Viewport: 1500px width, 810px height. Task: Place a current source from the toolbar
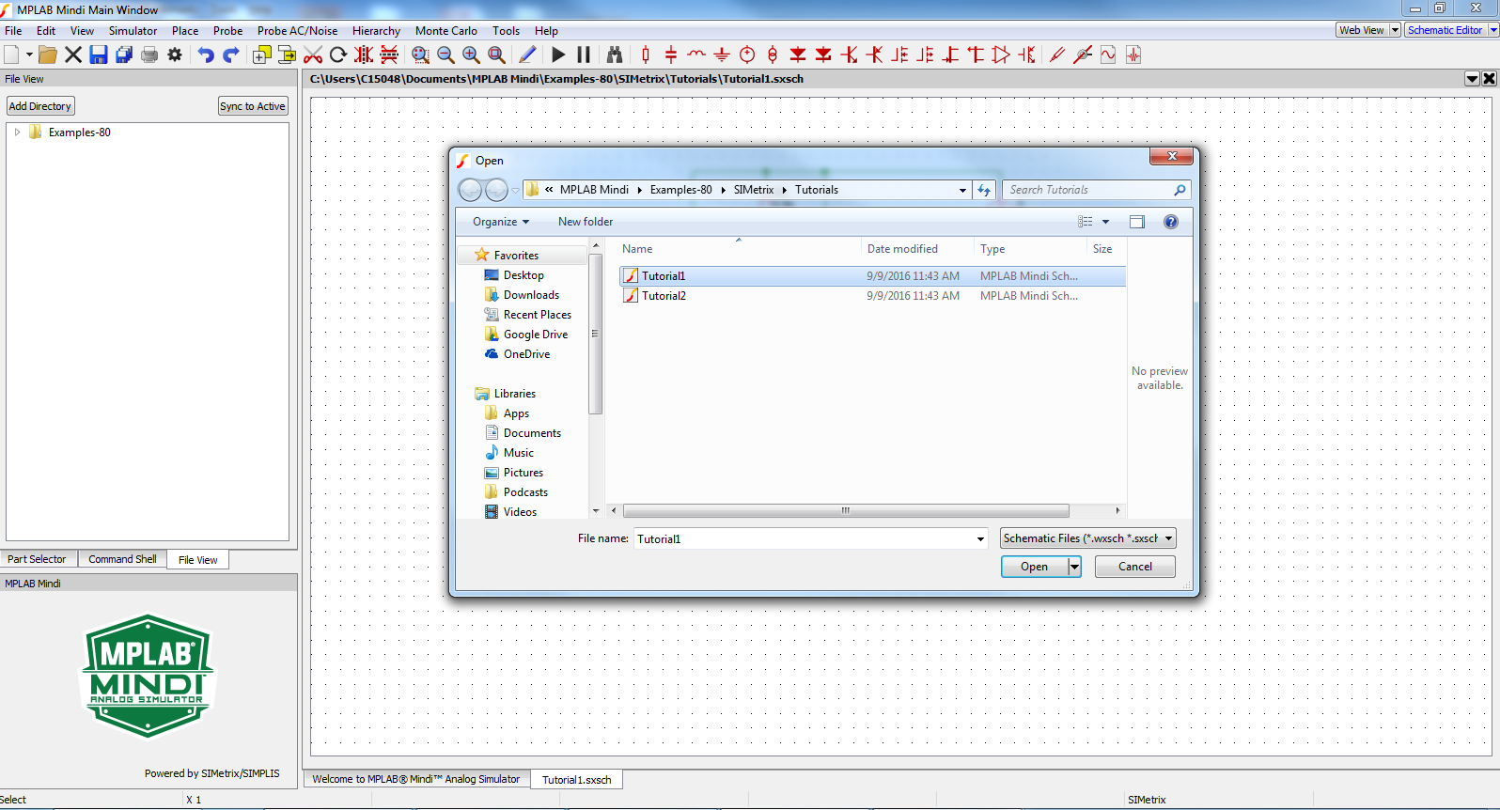pyautogui.click(x=773, y=55)
